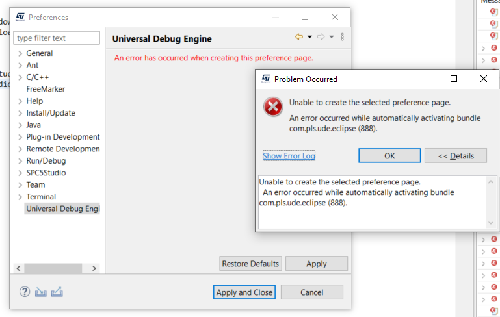This screenshot has height=317, width=500.
Task: Click the grey Forward arrow icon
Action: (321, 37)
